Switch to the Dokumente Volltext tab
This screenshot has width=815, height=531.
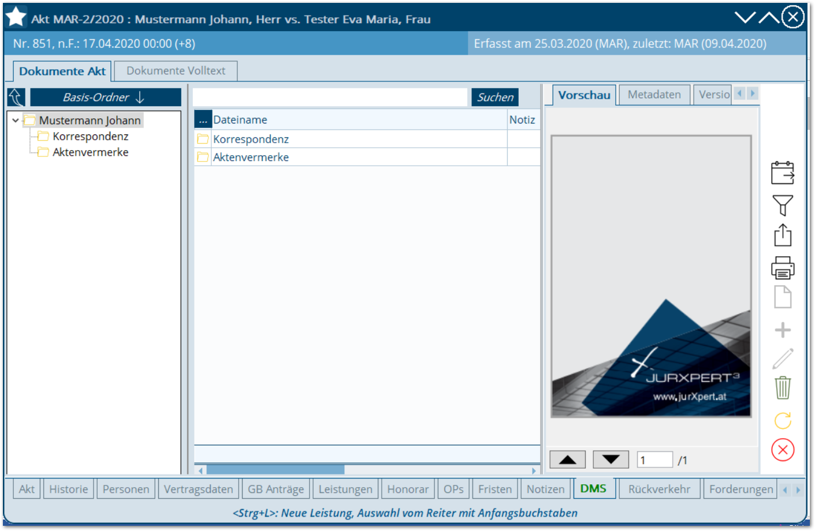(176, 71)
